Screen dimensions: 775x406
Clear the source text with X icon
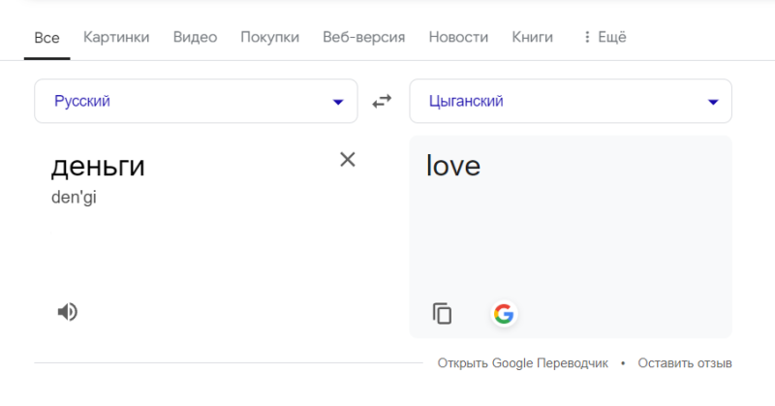coord(348,159)
